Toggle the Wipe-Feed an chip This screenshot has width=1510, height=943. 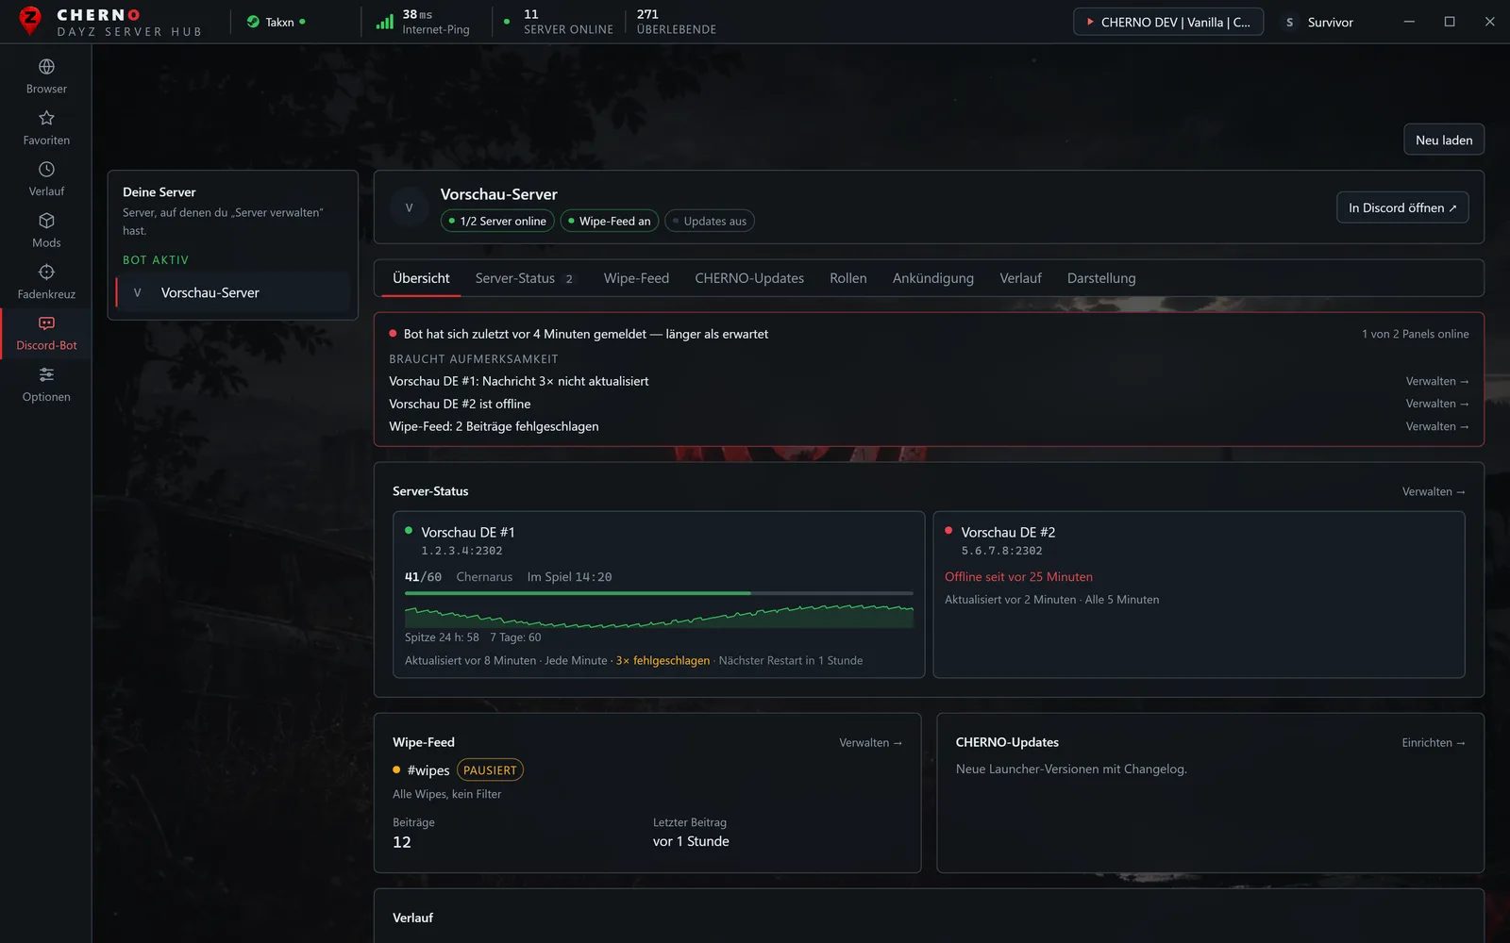pos(610,221)
